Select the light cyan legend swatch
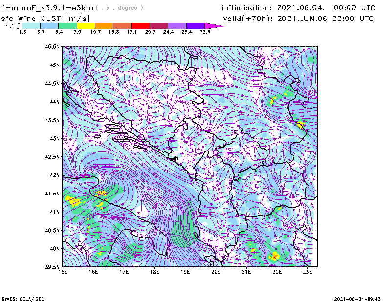The height and width of the screenshot is (302, 391). click(31, 25)
